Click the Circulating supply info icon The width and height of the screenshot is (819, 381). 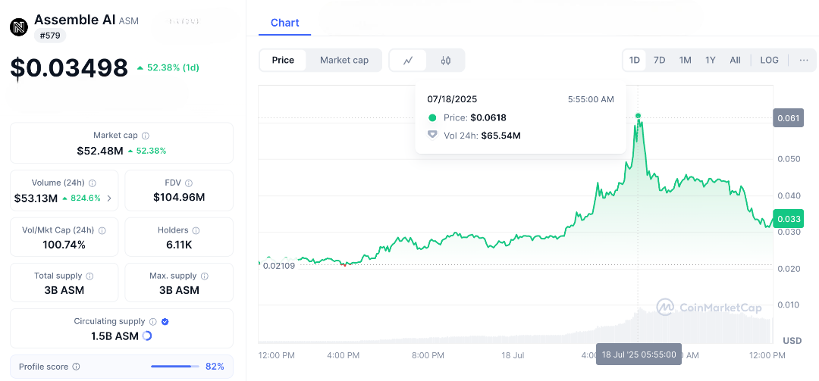point(153,322)
